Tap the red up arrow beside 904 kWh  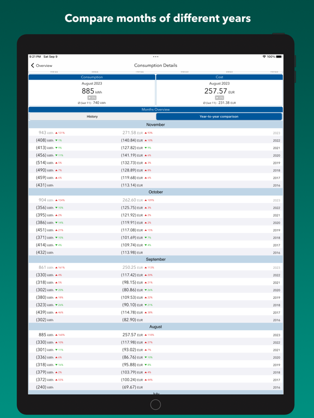56,200
